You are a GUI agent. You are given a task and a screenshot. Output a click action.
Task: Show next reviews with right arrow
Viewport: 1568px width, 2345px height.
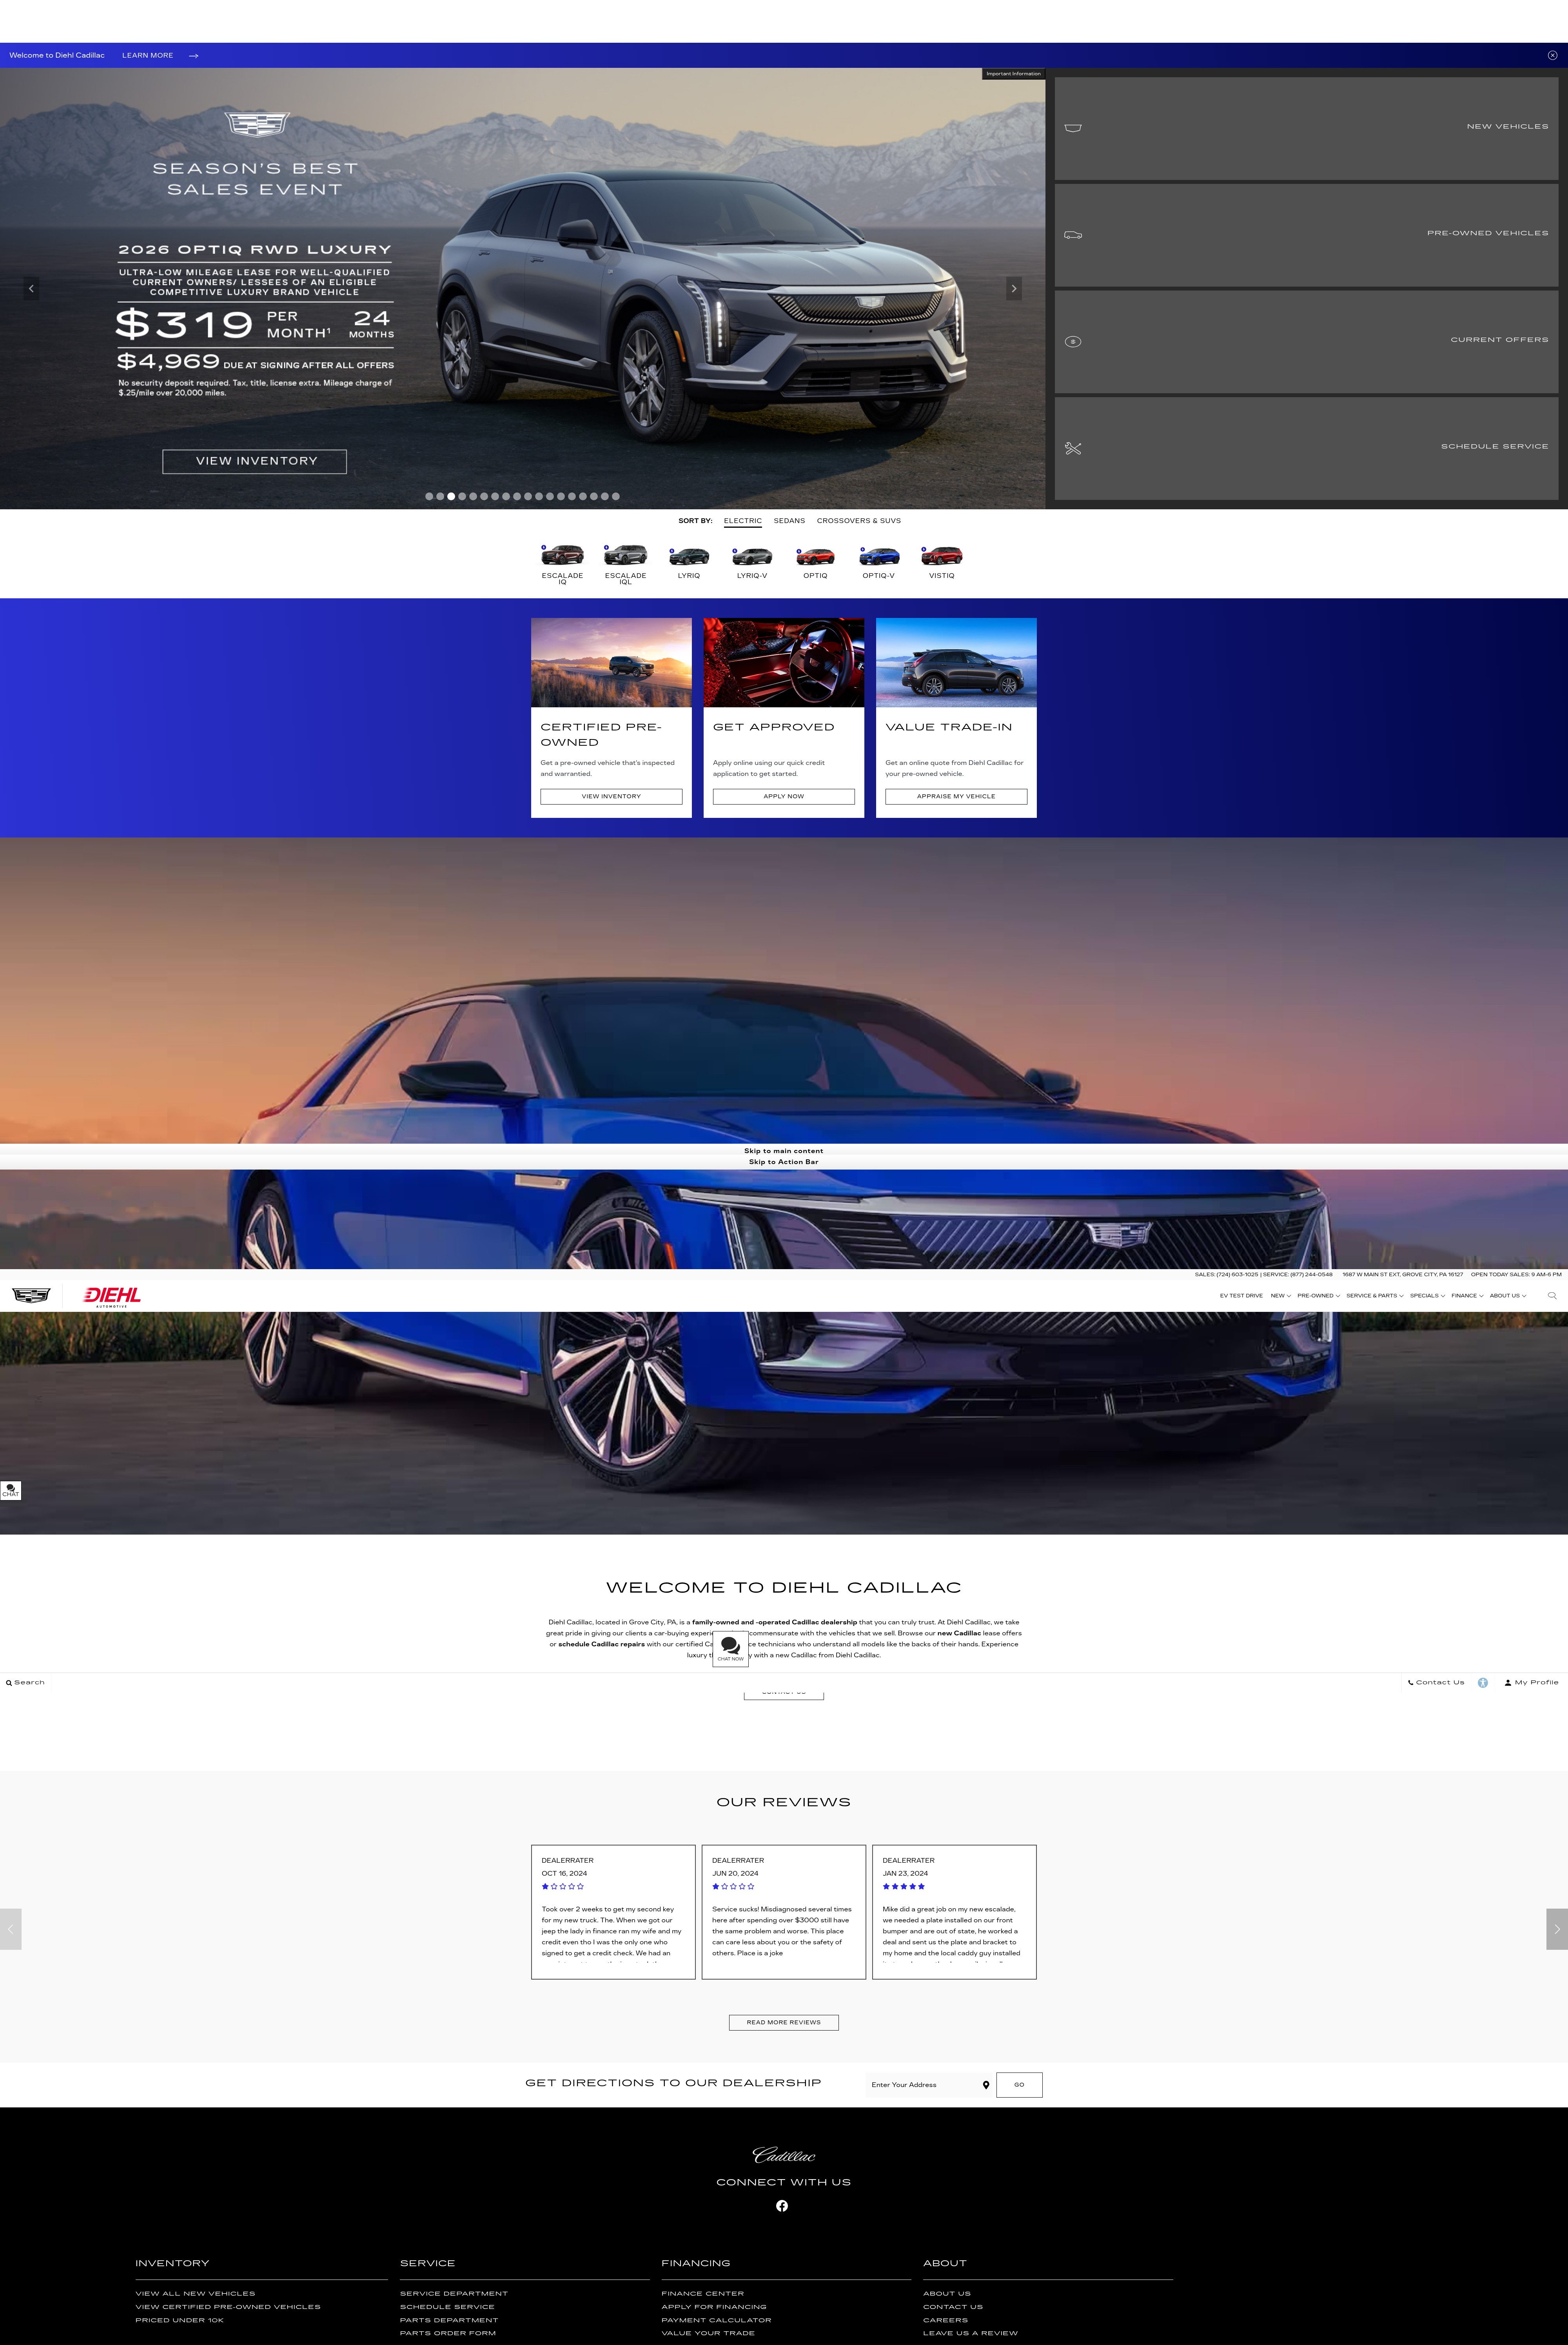tap(1557, 1929)
